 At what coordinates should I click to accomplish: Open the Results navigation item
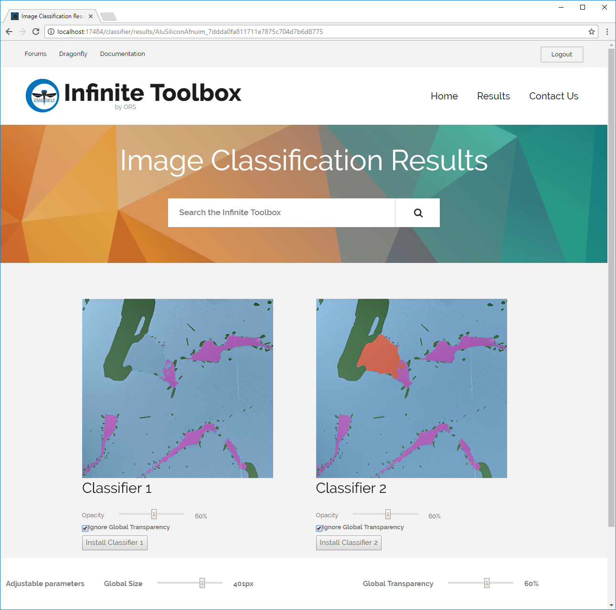tap(493, 96)
